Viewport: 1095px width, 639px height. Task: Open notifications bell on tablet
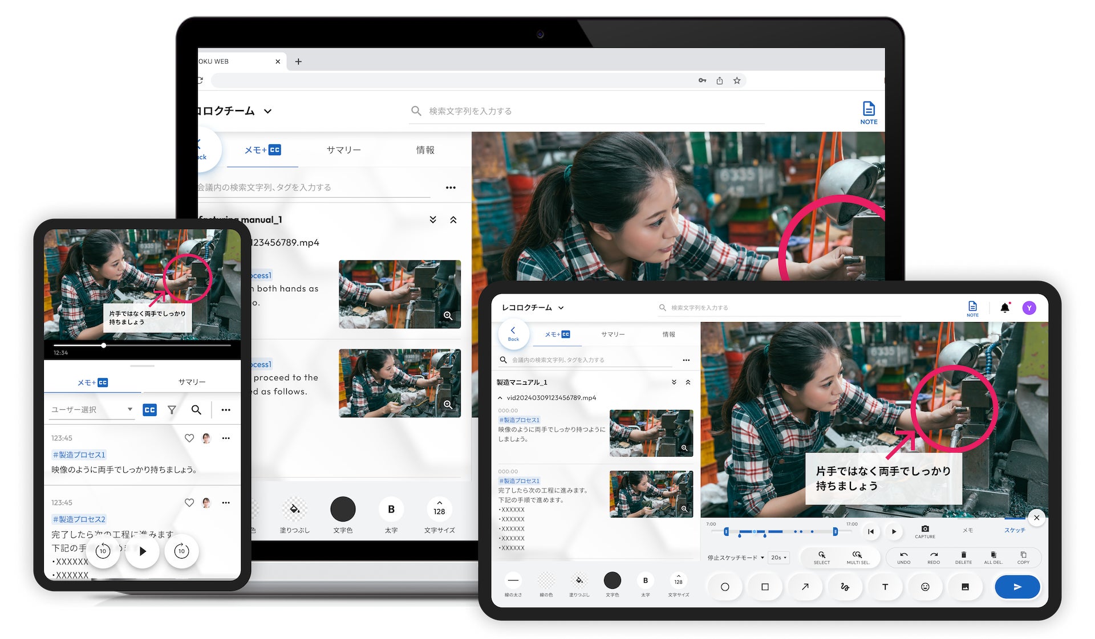[1005, 308]
